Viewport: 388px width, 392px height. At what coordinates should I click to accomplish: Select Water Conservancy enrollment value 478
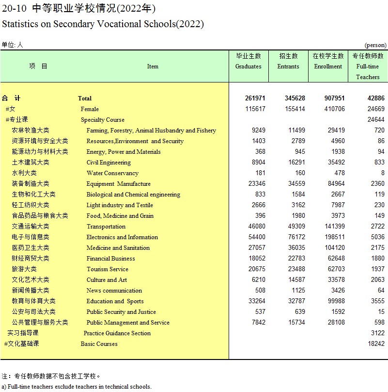[340, 173]
